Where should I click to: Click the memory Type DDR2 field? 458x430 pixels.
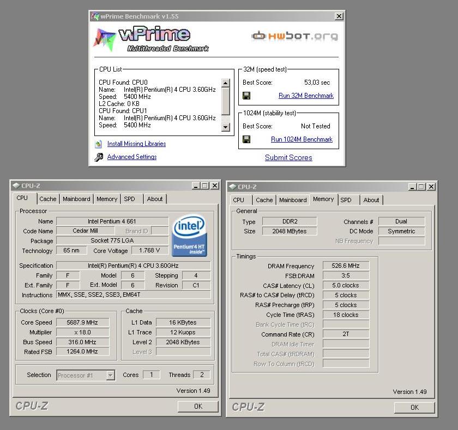pyautogui.click(x=290, y=222)
